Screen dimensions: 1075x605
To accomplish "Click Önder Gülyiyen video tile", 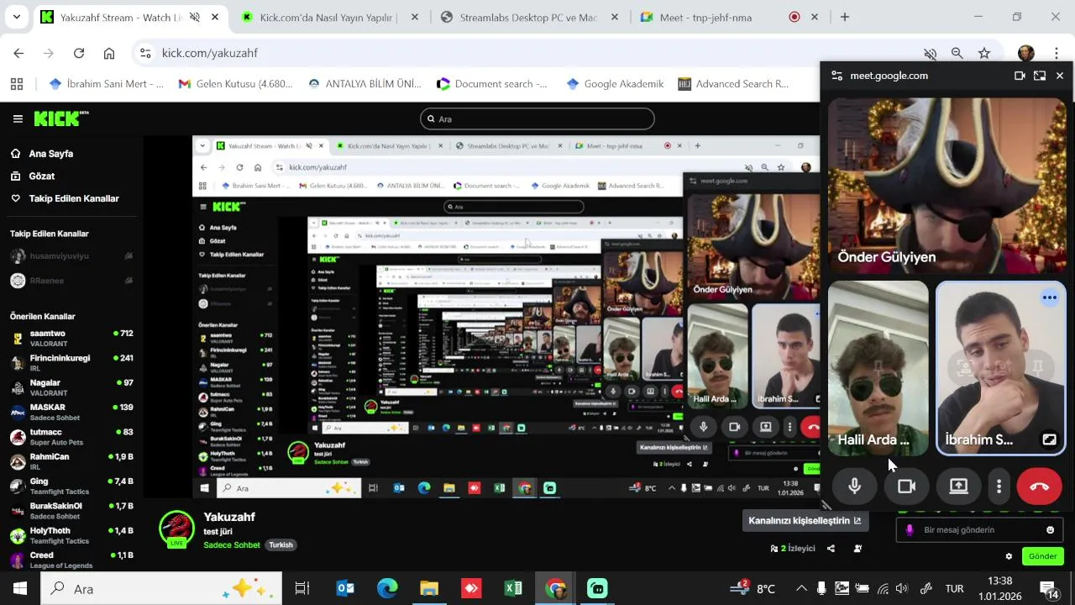I will 947,186.
